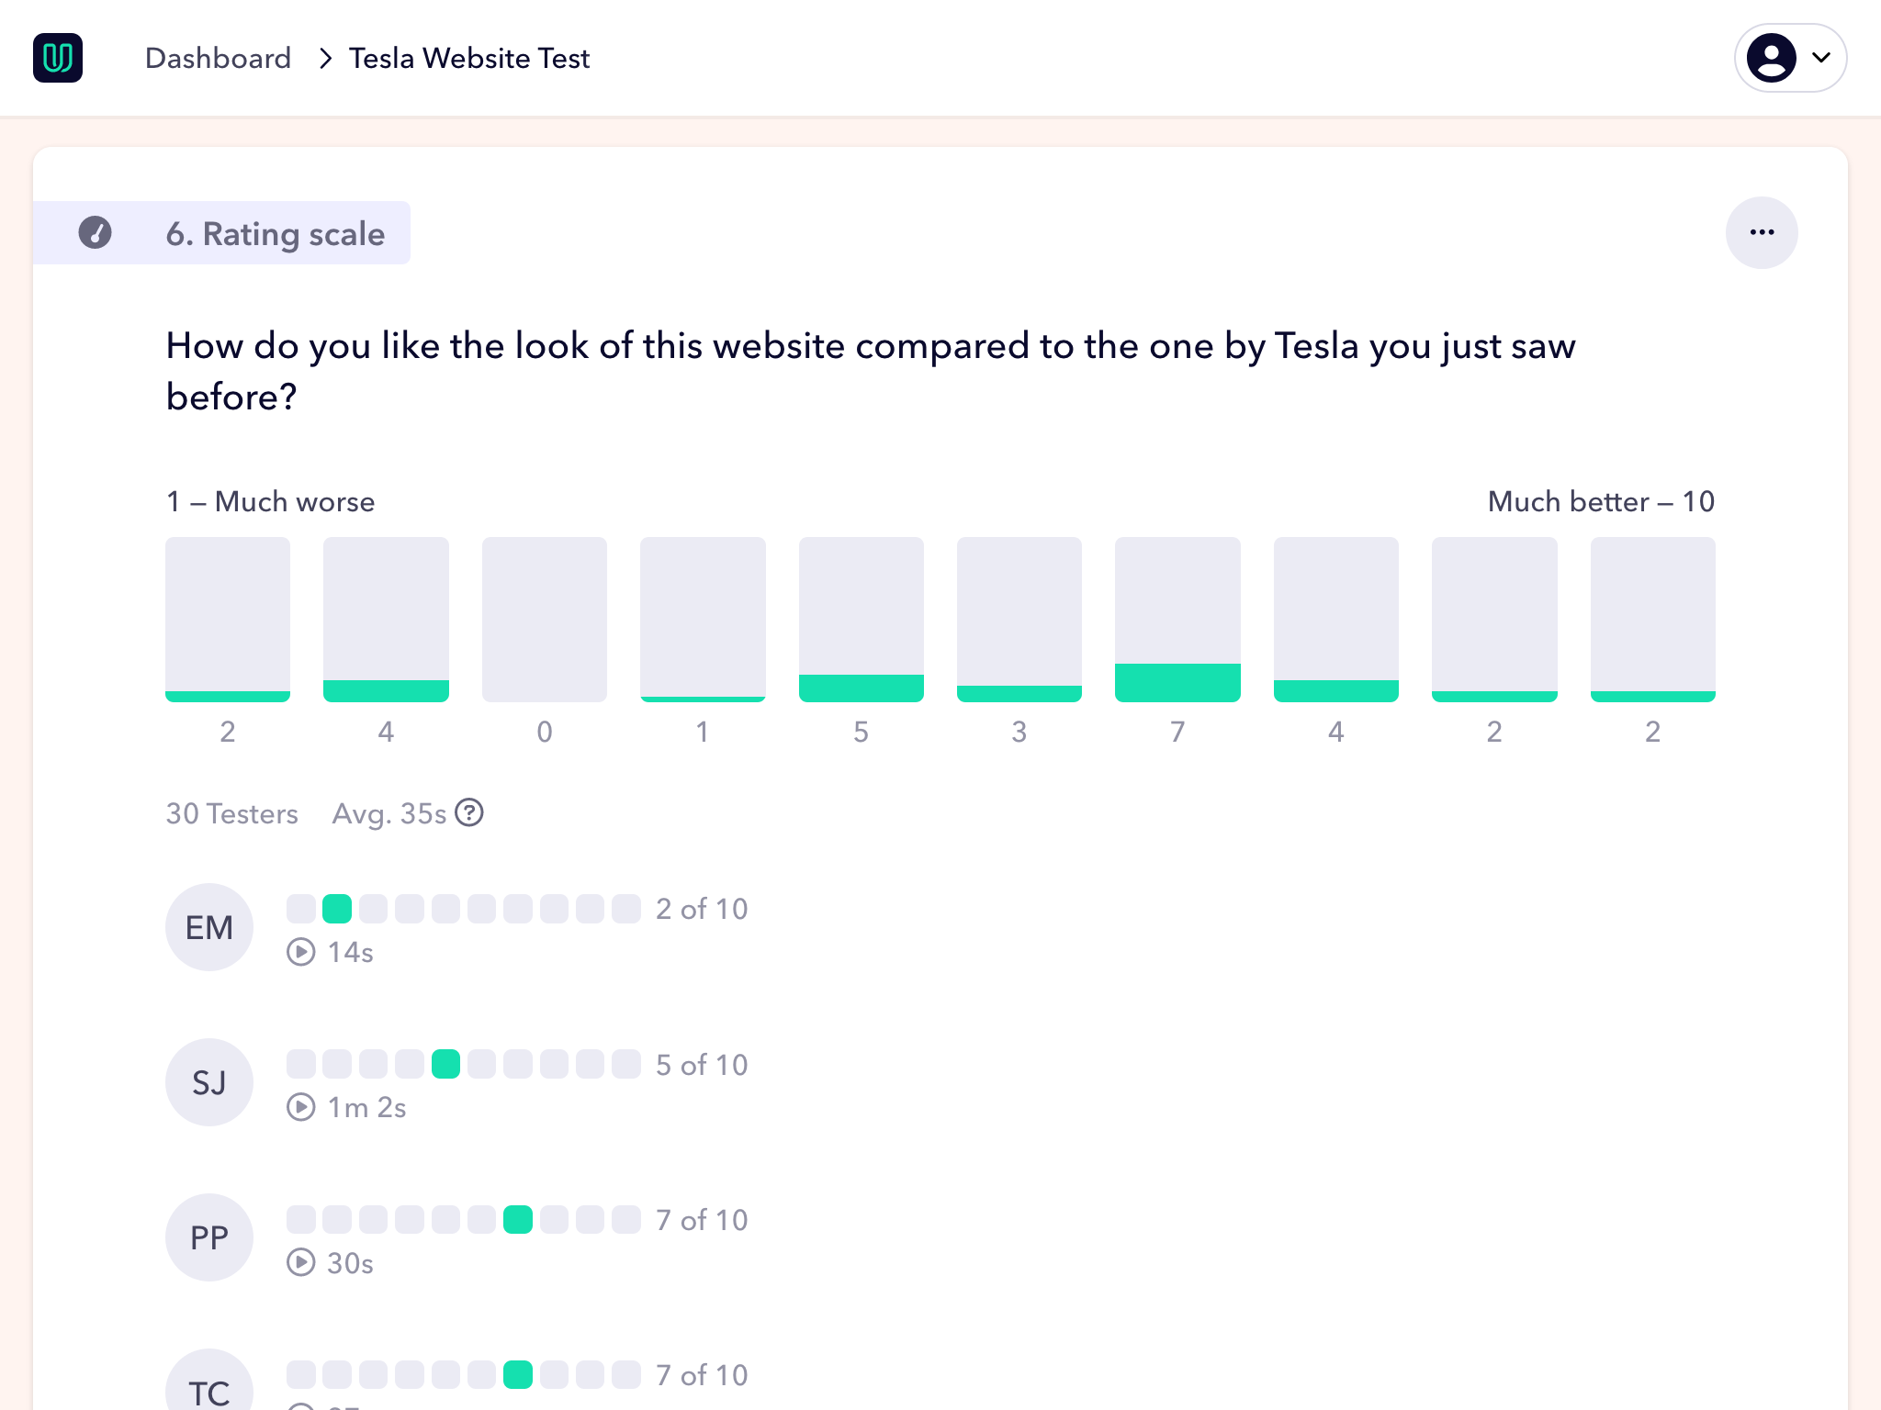Click the Avg. time help icon

(469, 813)
